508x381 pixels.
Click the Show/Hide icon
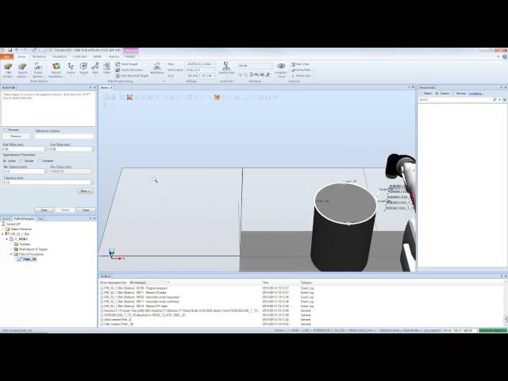[293, 70]
